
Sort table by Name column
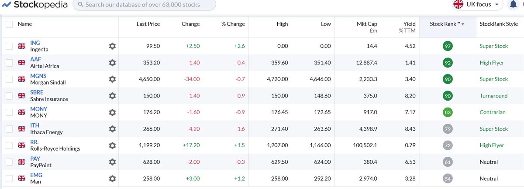pyautogui.click(x=25, y=24)
